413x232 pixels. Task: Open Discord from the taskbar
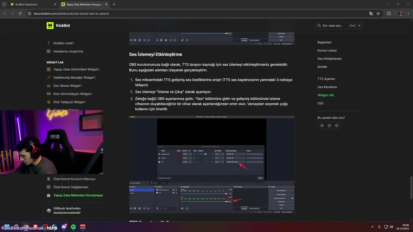pyautogui.click(x=64, y=227)
